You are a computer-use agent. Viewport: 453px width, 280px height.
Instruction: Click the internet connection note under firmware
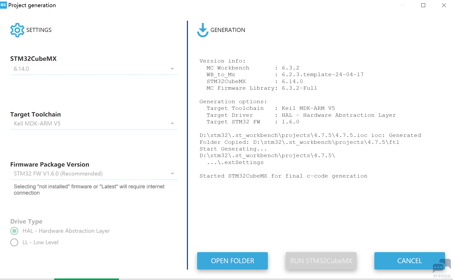click(x=89, y=190)
